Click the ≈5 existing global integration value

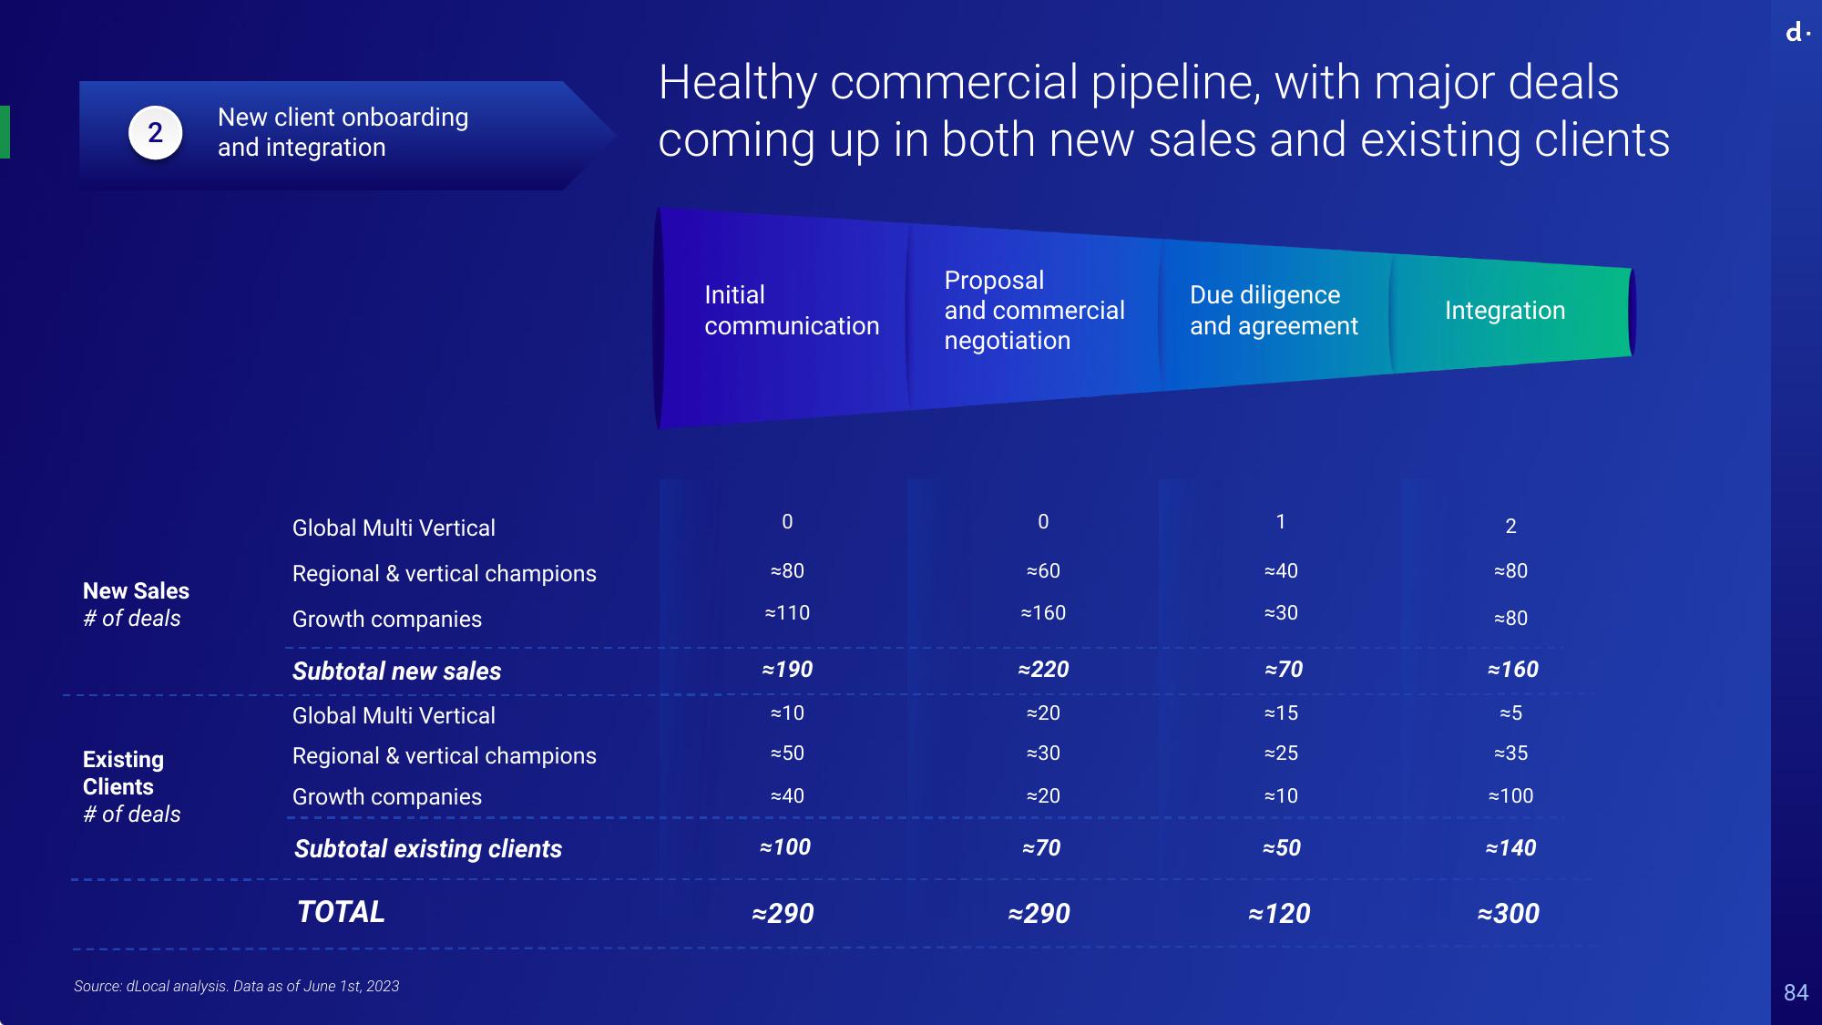click(1510, 713)
